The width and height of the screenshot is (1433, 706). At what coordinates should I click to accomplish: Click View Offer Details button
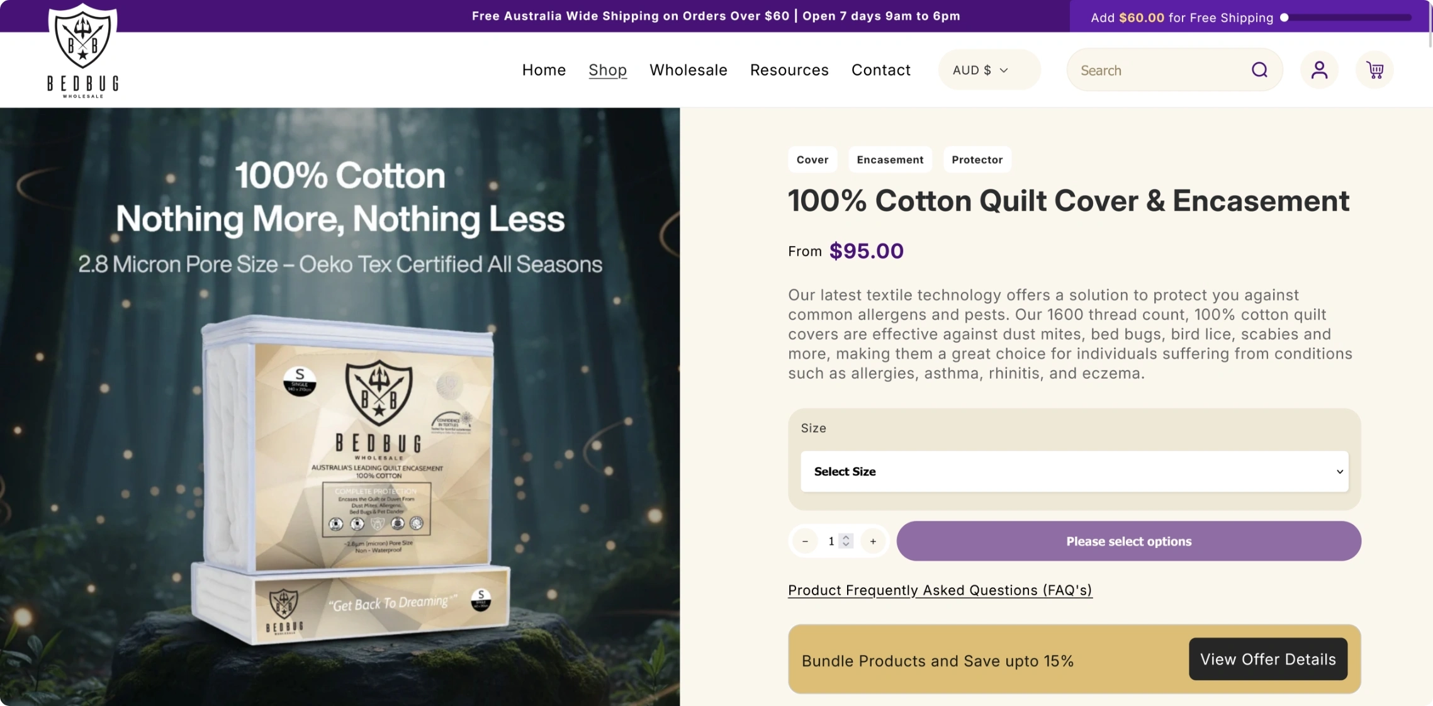click(x=1267, y=659)
